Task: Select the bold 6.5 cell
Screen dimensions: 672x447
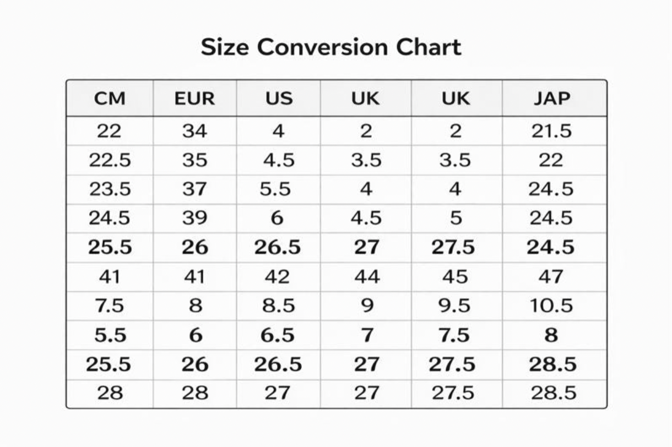Action: (277, 335)
